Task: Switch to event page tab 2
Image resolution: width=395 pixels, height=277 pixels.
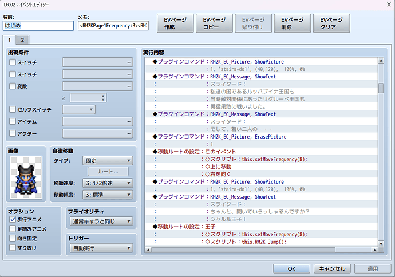Action: [x=22, y=40]
